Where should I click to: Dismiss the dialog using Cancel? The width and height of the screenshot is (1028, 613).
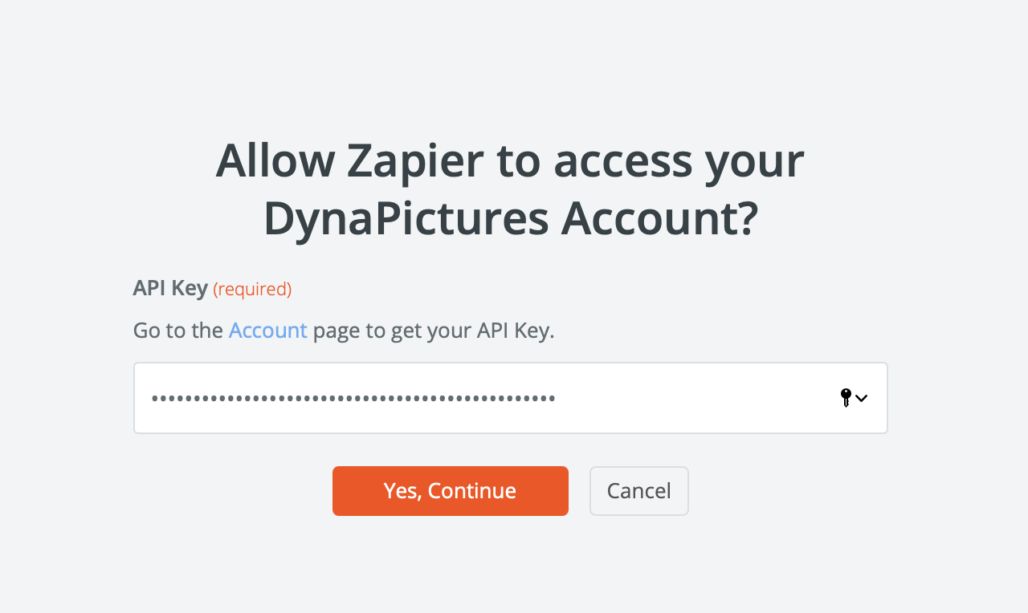pyautogui.click(x=638, y=490)
